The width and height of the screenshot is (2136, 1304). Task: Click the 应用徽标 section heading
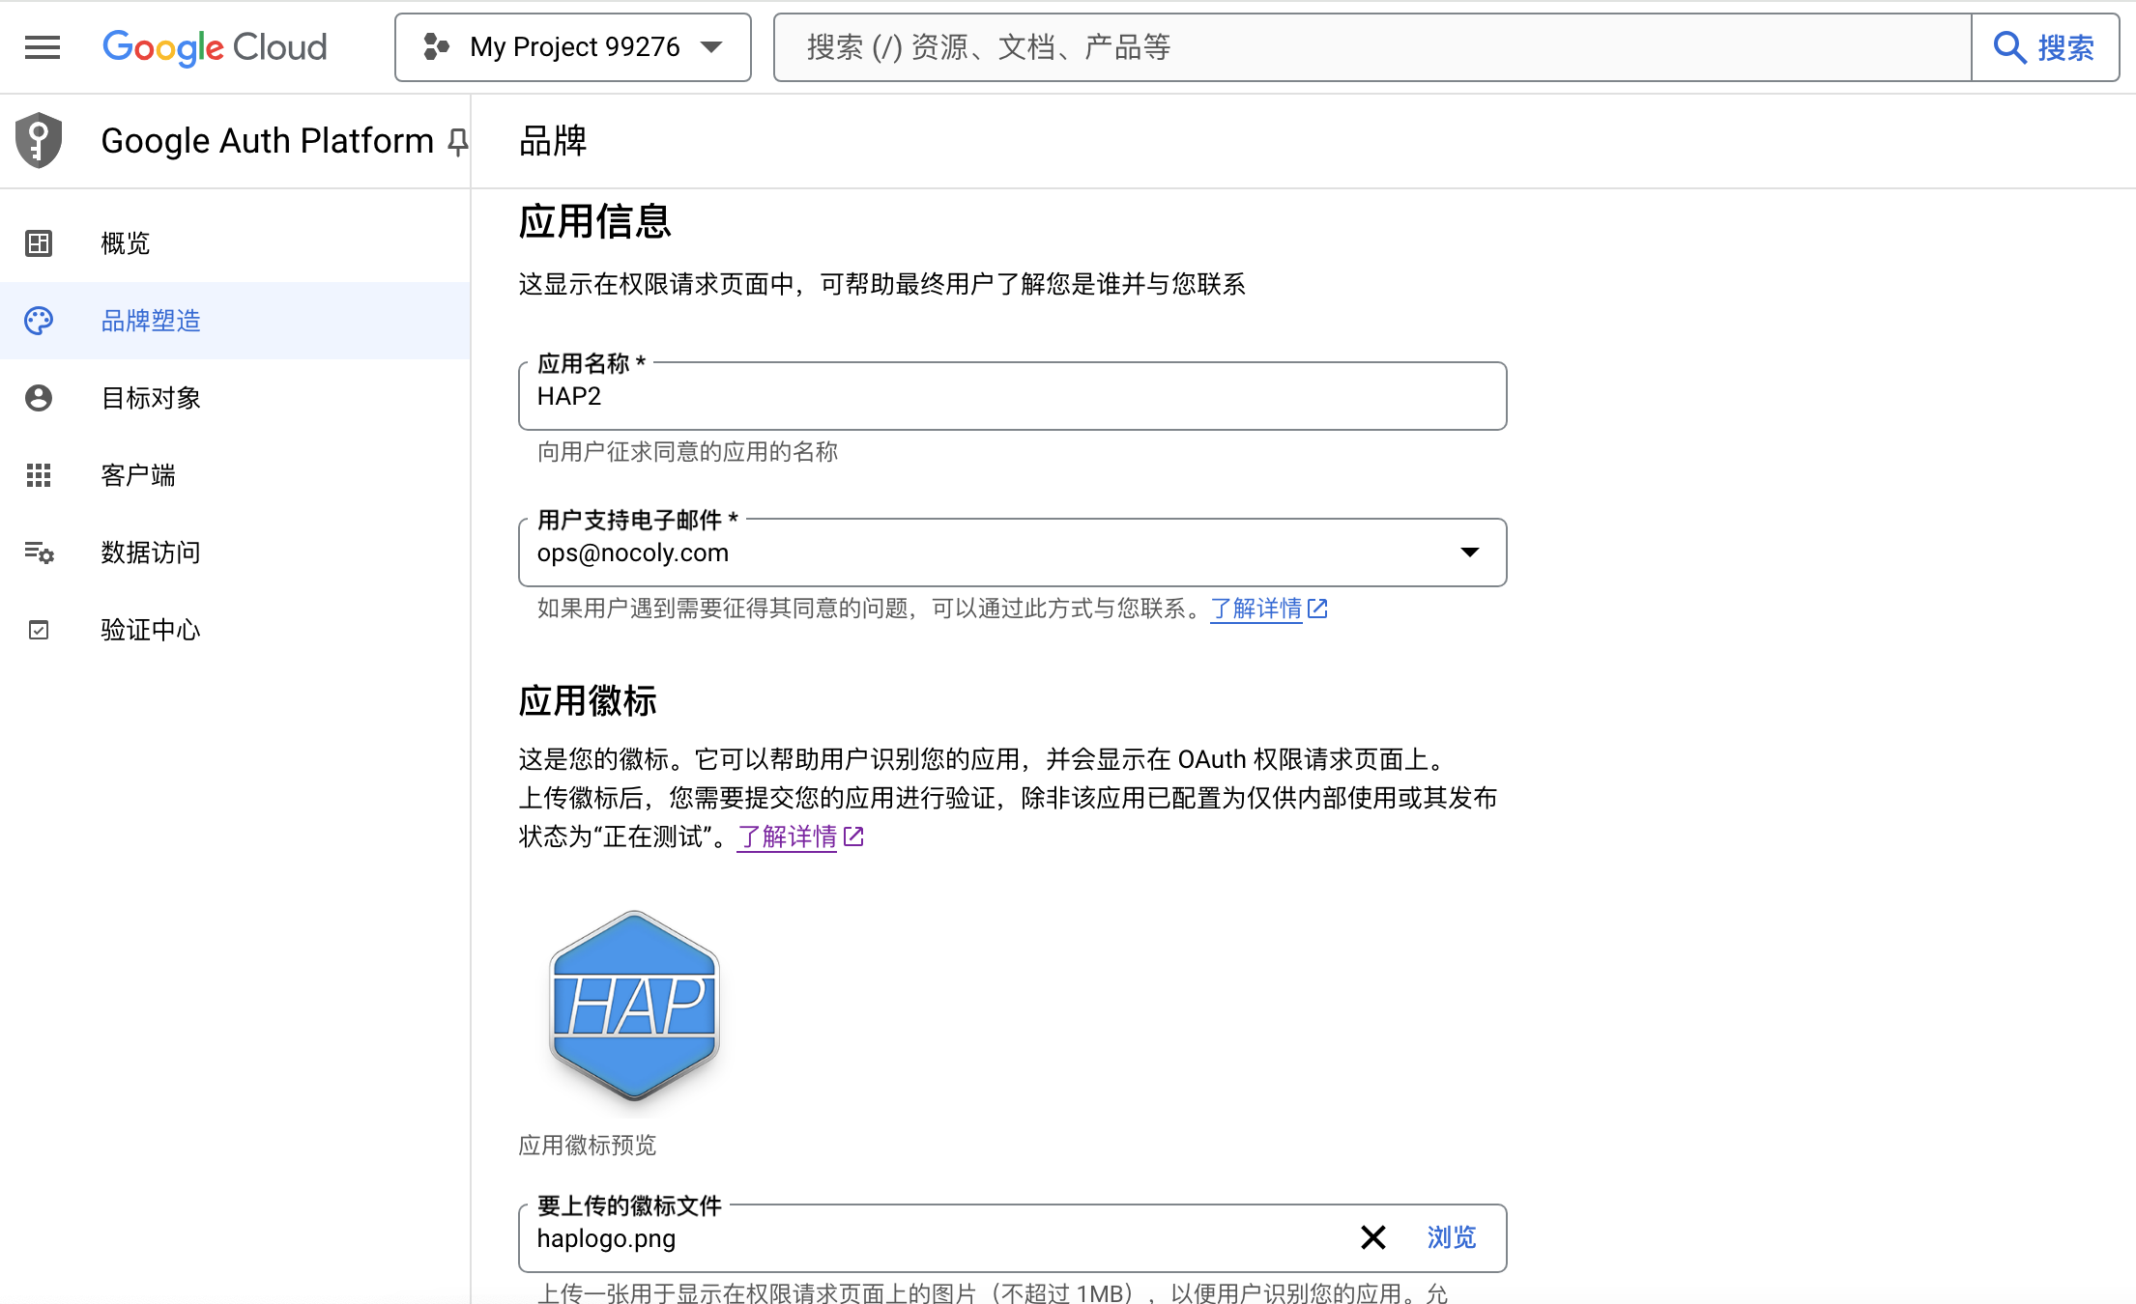coord(588,700)
